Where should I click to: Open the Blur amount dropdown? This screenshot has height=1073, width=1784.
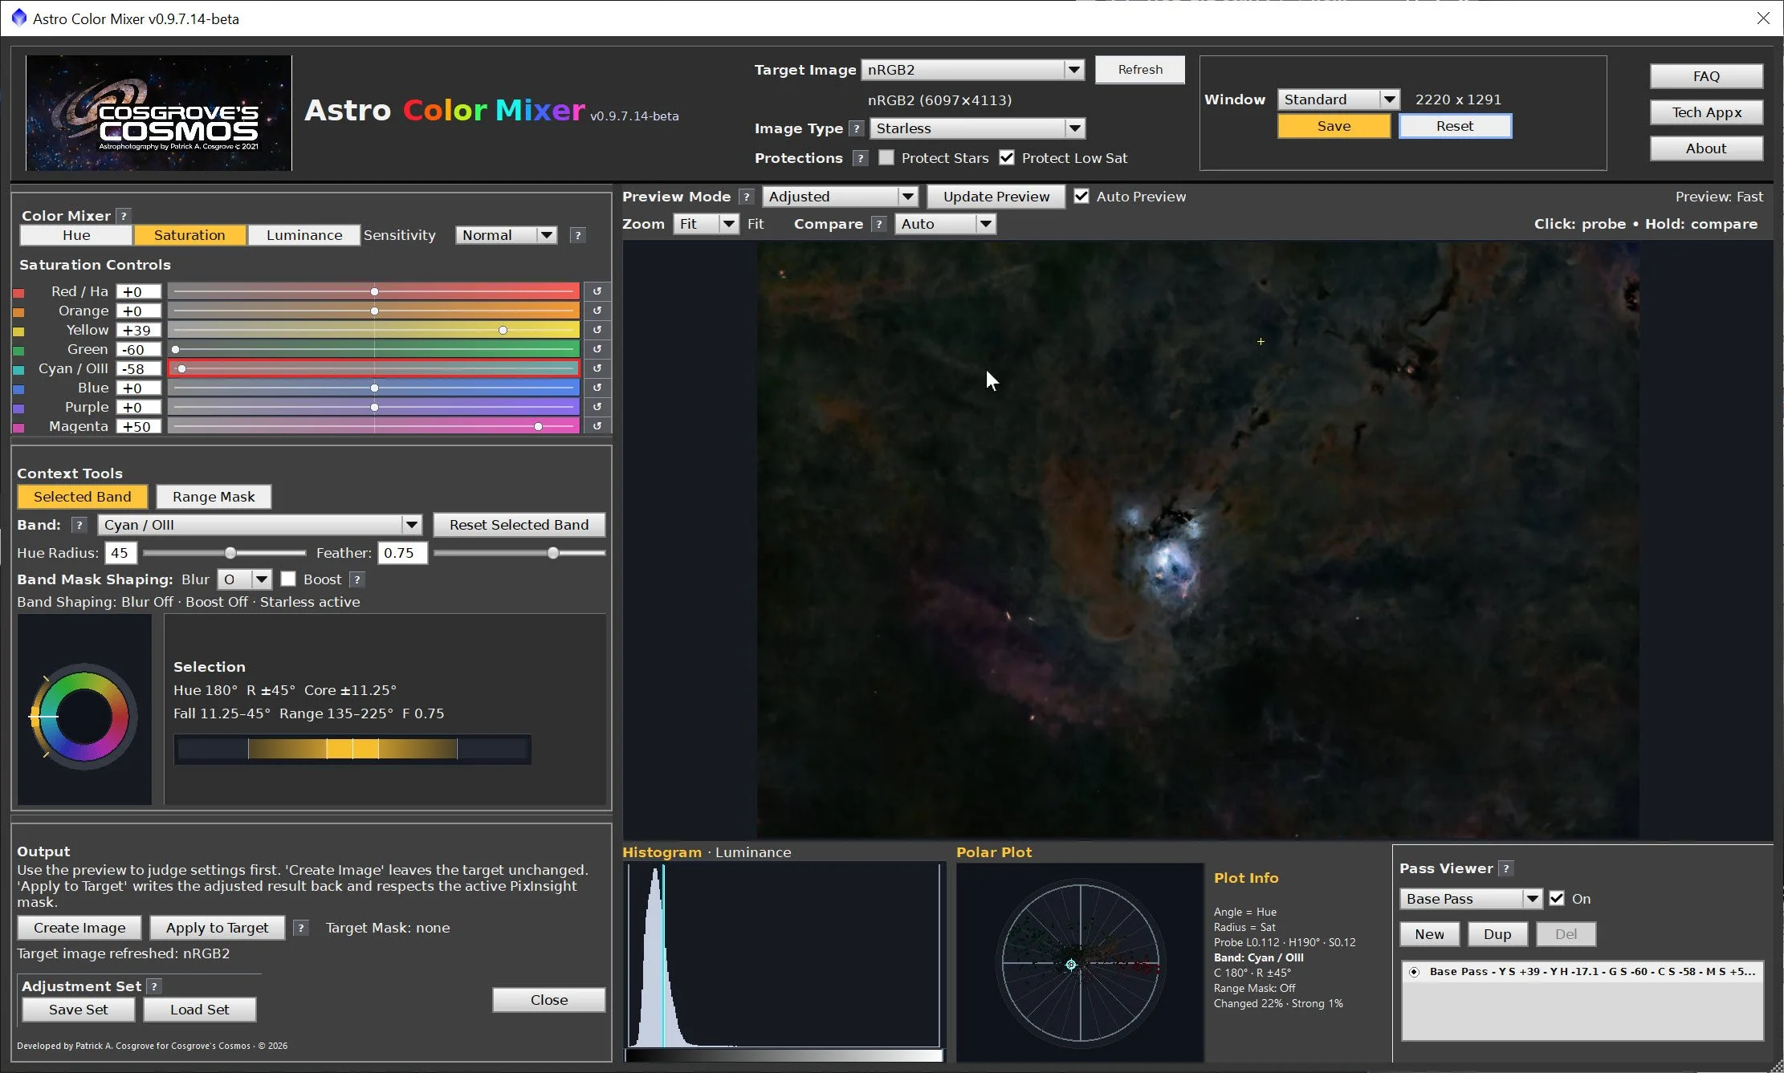245,579
